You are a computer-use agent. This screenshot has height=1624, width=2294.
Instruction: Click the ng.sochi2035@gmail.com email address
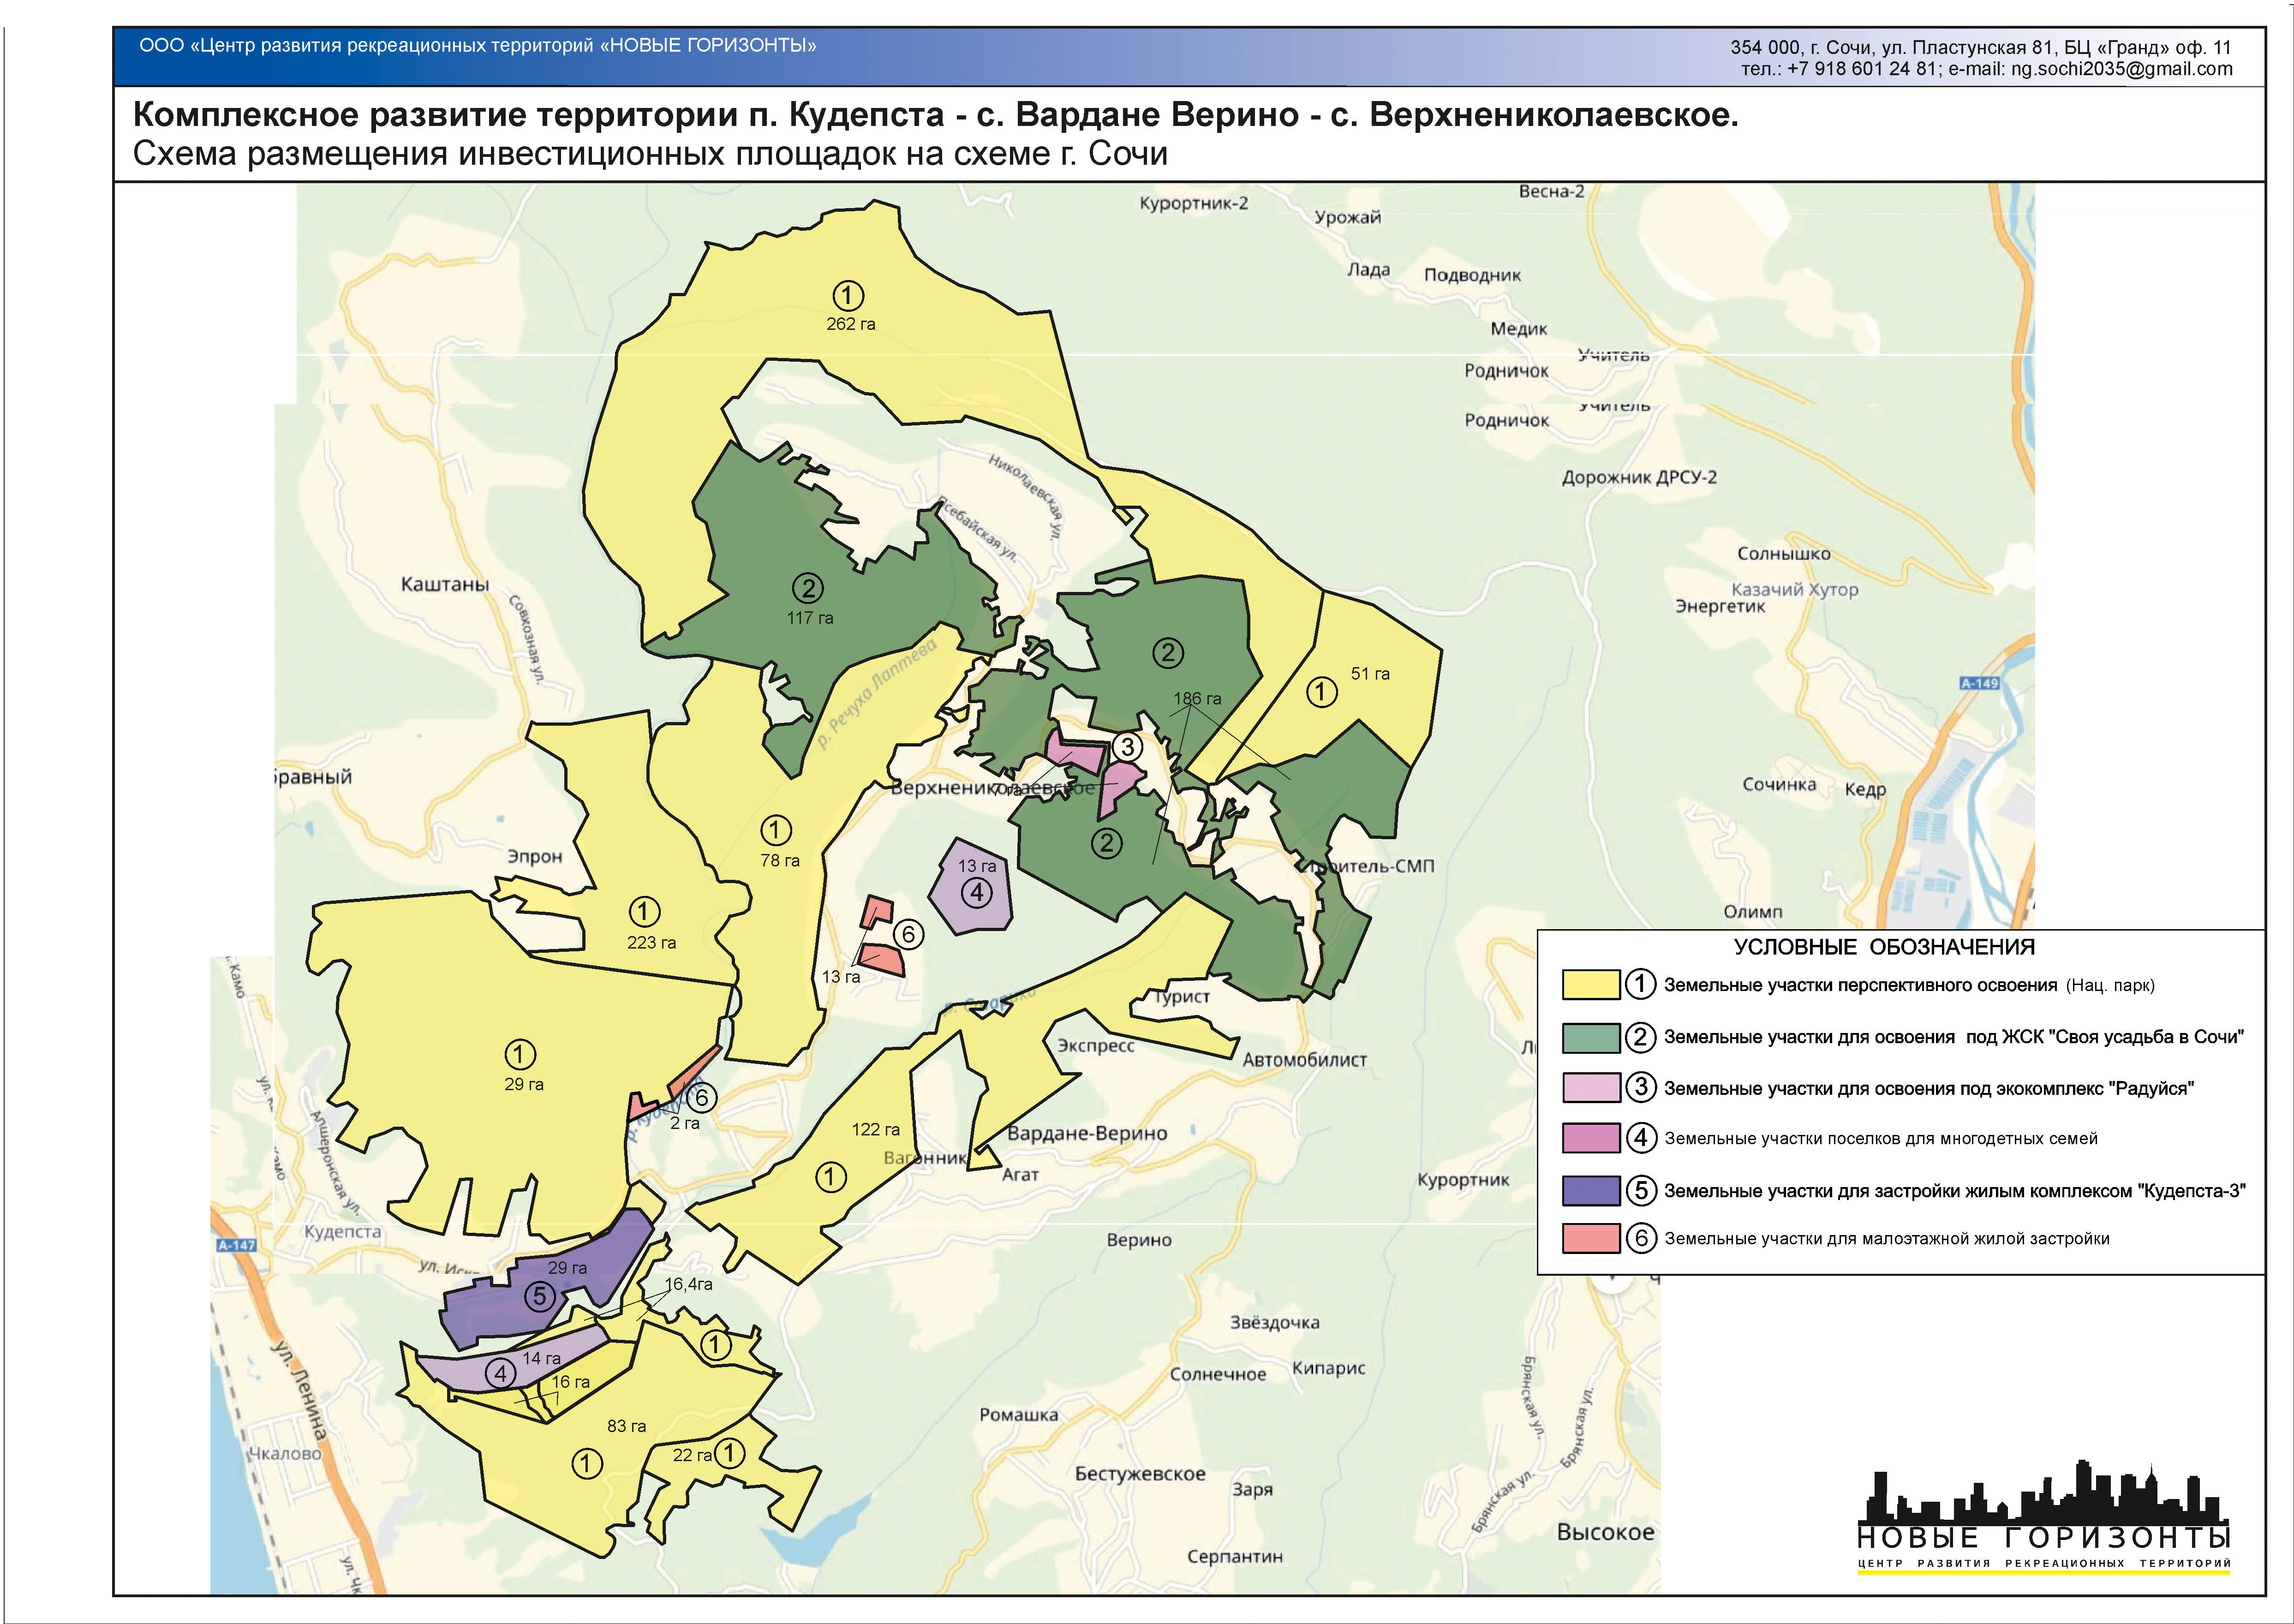pos(2121,69)
